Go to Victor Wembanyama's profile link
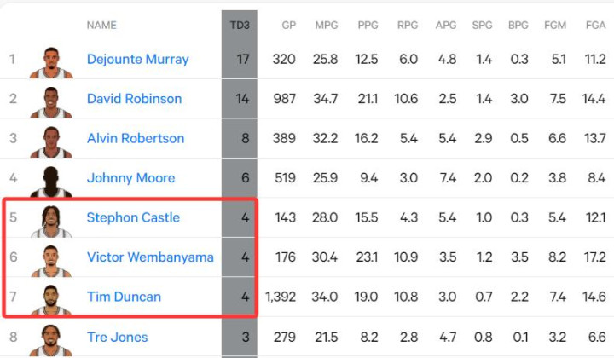The width and height of the screenshot is (614, 358). [150, 257]
